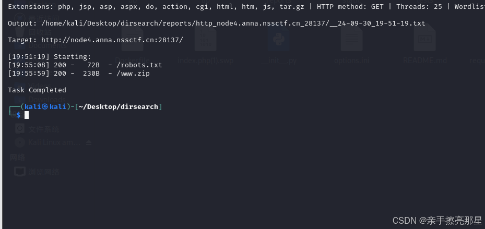485x229 pixels.
Task: Click the /www.zip result path
Action: point(133,74)
